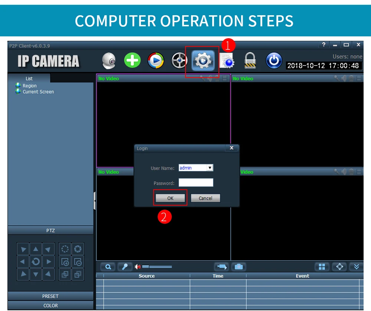
Task: Select the List tab
Action: tap(29, 78)
